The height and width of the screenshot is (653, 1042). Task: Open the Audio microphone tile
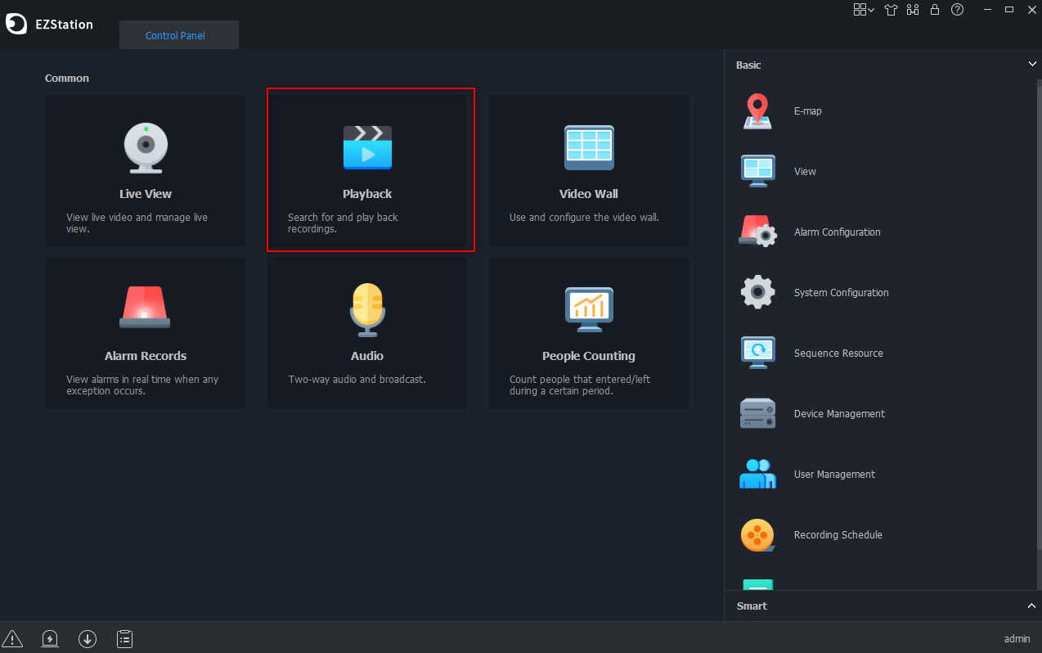pos(367,332)
